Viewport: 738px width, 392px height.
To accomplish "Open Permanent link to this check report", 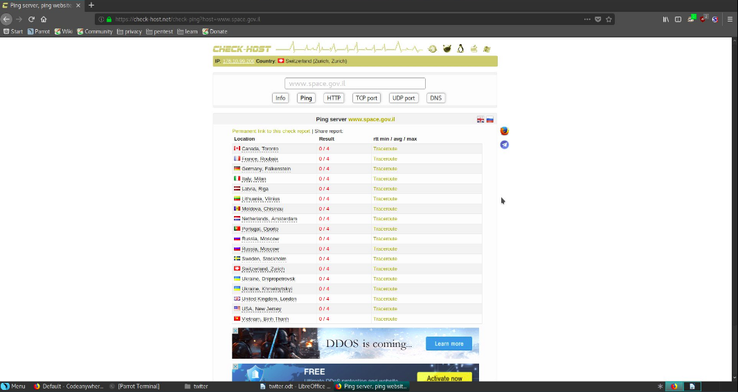I will (x=271, y=132).
